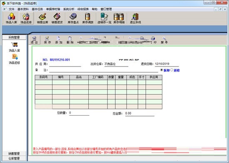Click the 搜寻 button in the form toolbar
Viewport: 229px width, 163px height.
[164, 40]
